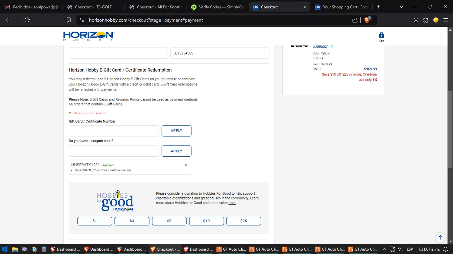Click the Gift Card / Certificate Number field

[x=114, y=131]
